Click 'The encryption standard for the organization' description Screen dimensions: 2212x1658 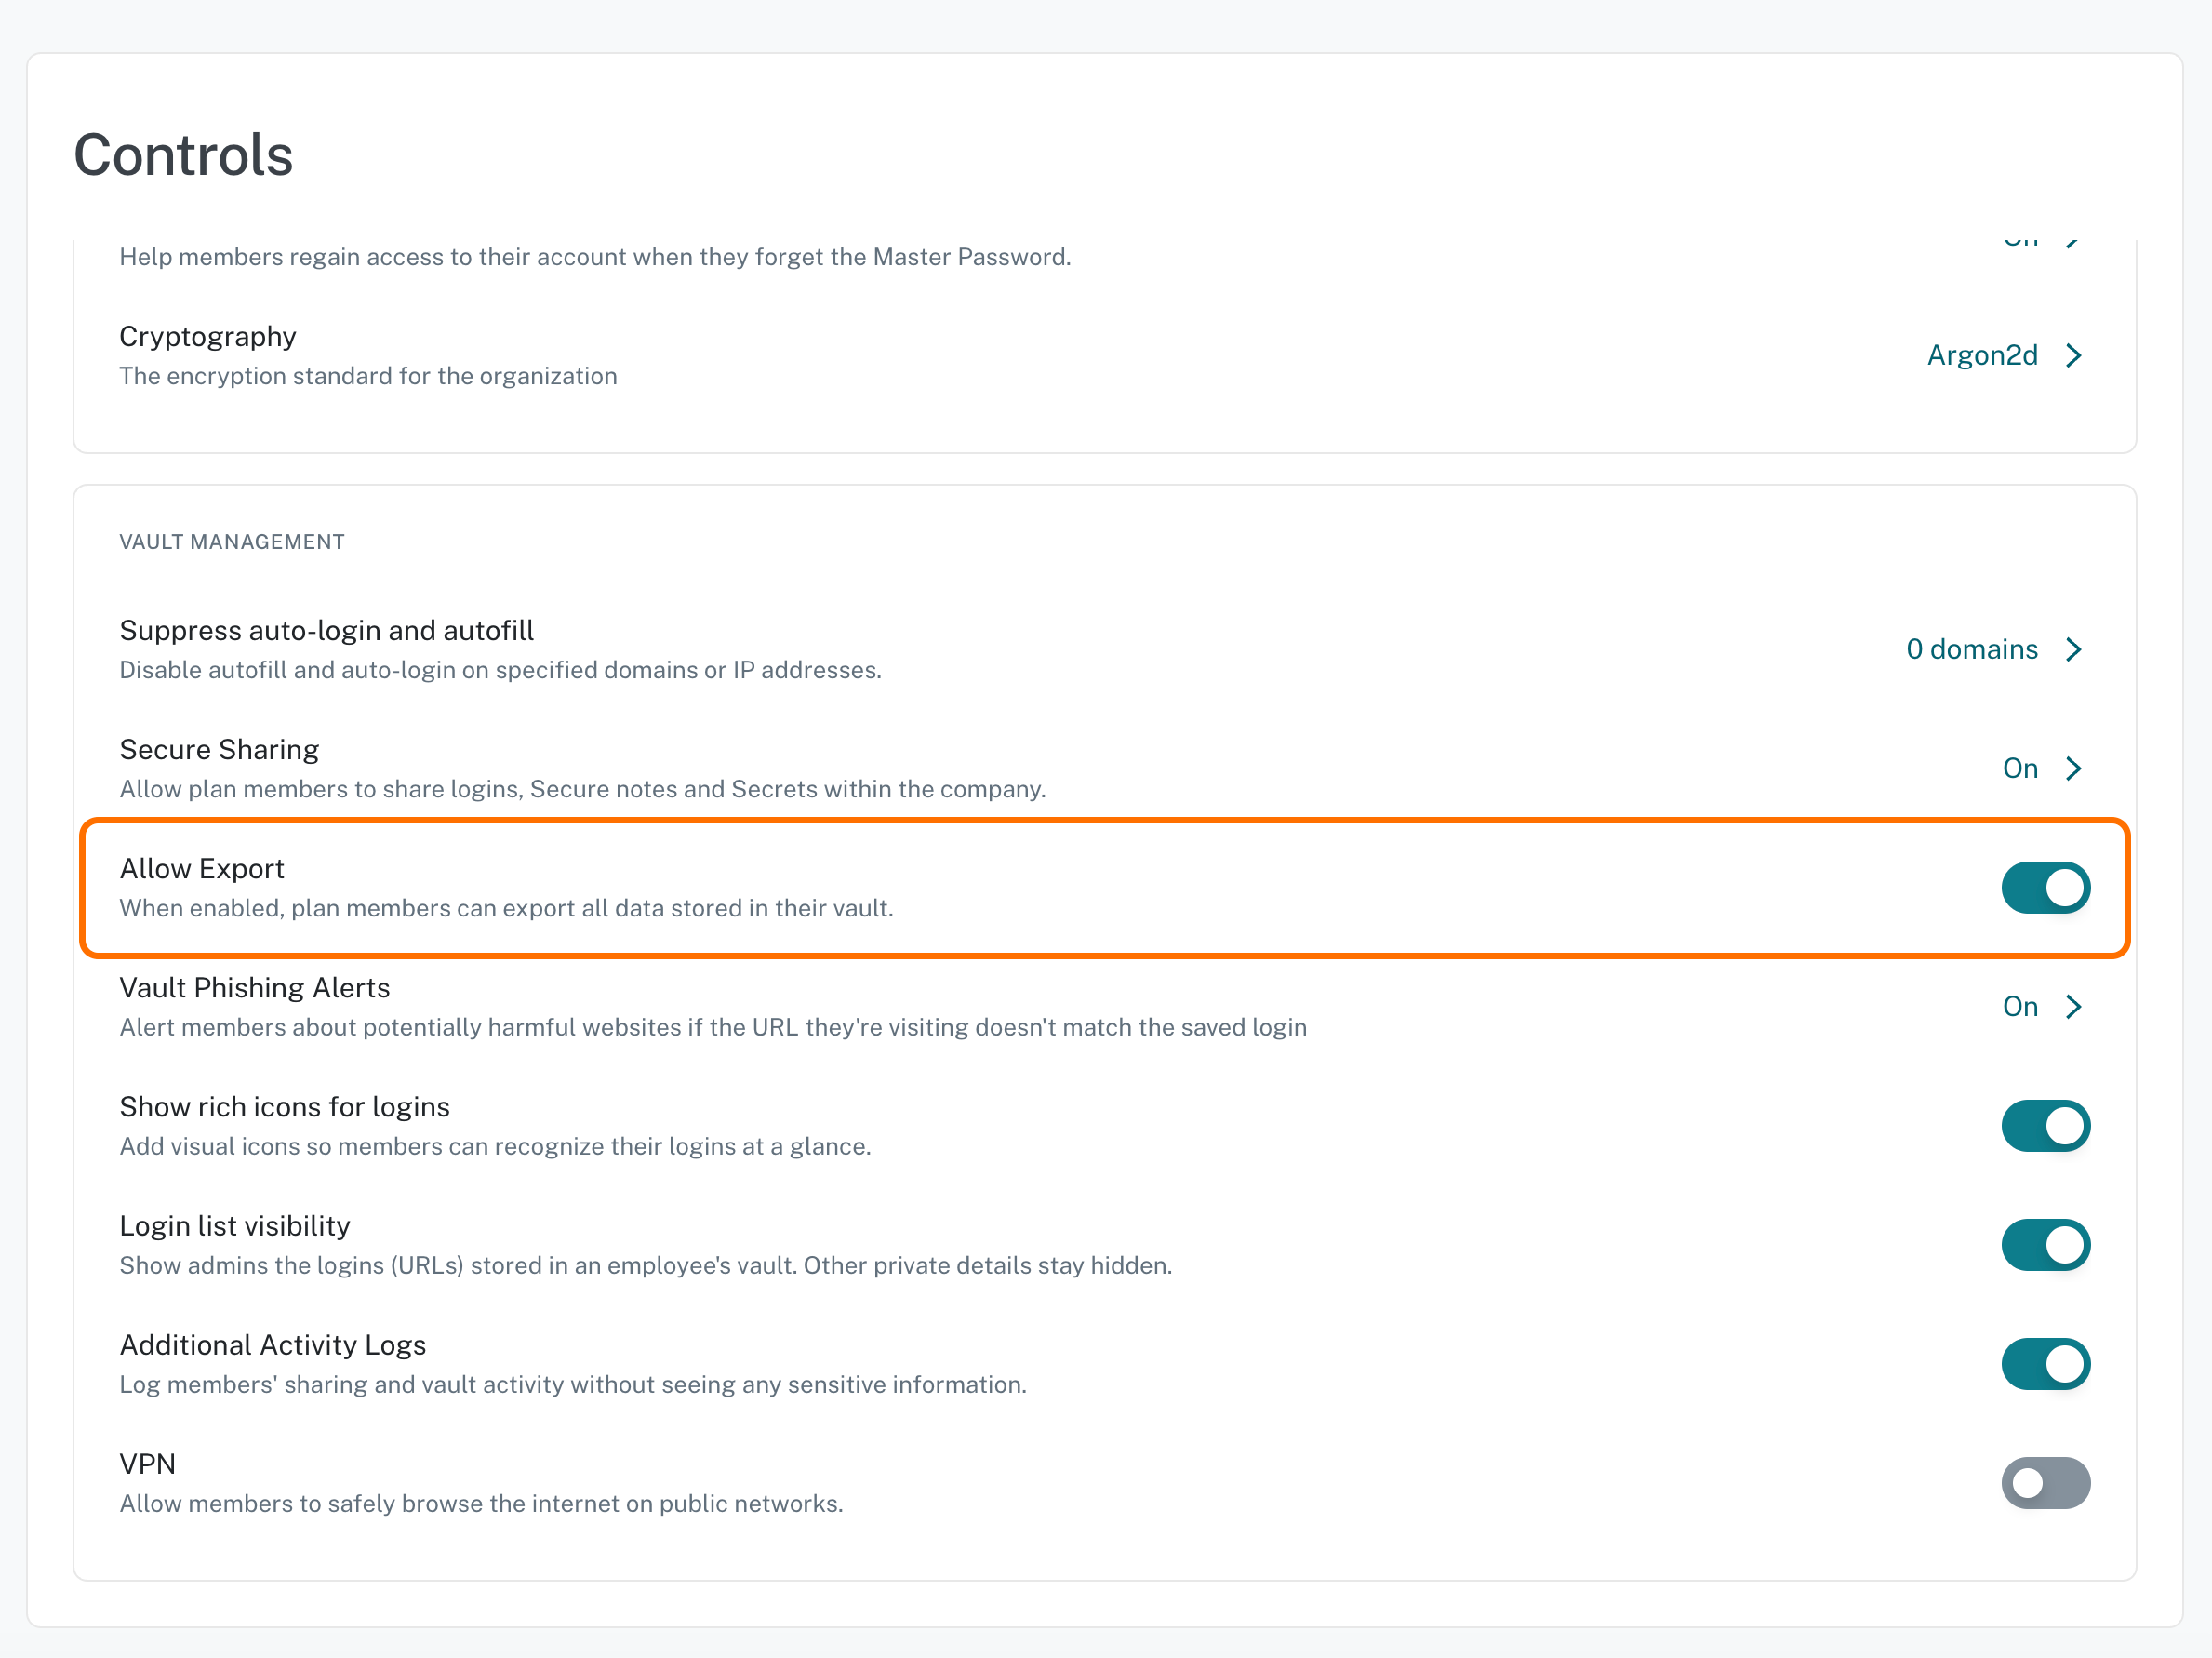pos(368,377)
